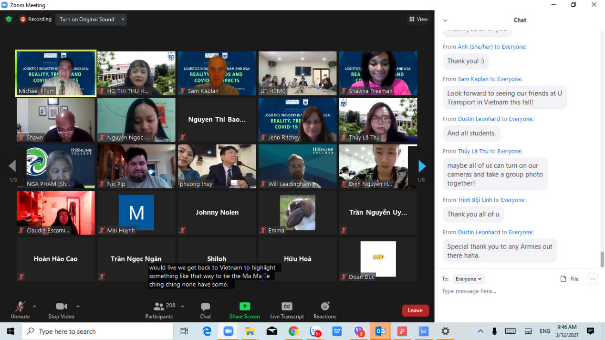Click the Share Screen icon
The height and width of the screenshot is (340, 605).
click(244, 307)
